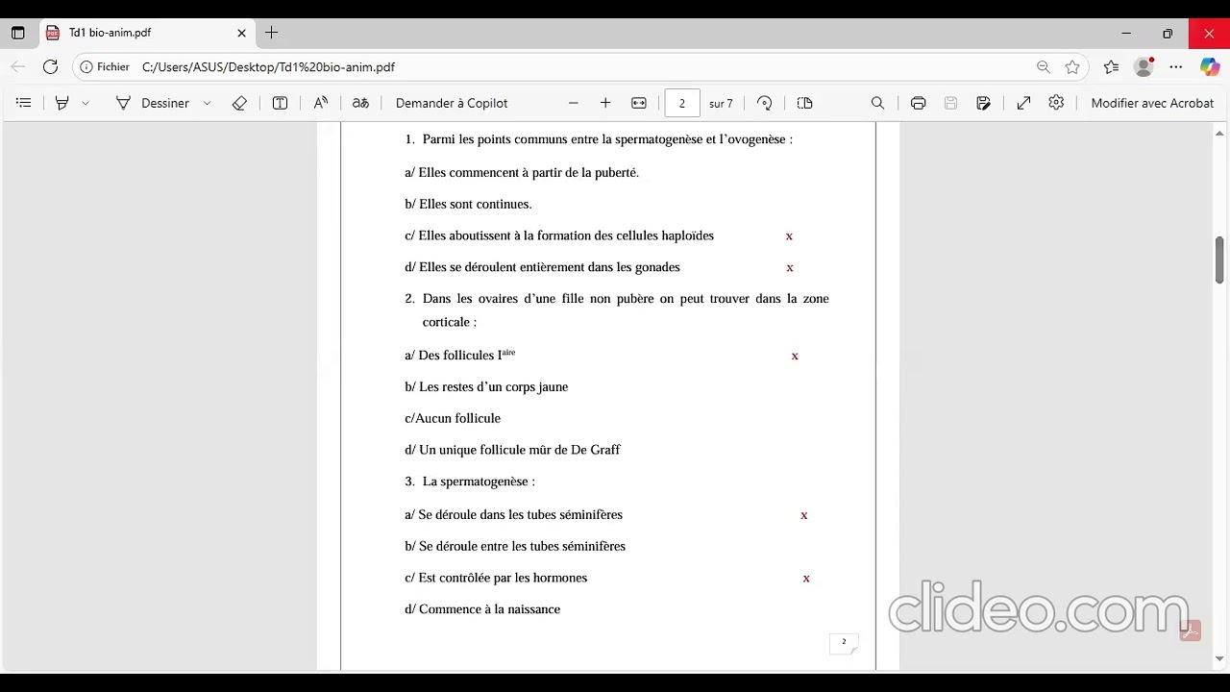Open the Copilot sidebar icon
Screen dimensions: 1230x692
click(x=1210, y=67)
